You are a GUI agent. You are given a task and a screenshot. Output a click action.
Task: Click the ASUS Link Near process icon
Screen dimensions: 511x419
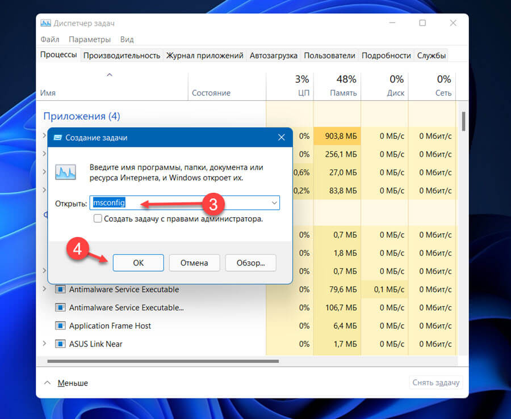pos(60,344)
